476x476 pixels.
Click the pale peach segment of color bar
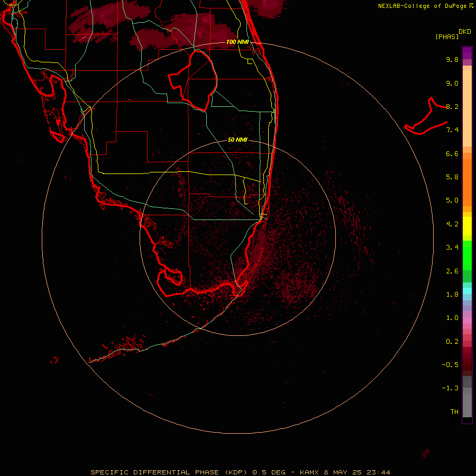pos(467,108)
